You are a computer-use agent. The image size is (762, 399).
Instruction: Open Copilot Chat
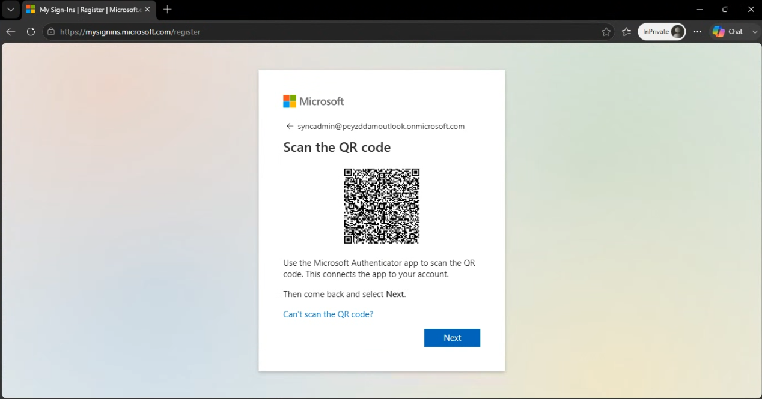coord(728,32)
